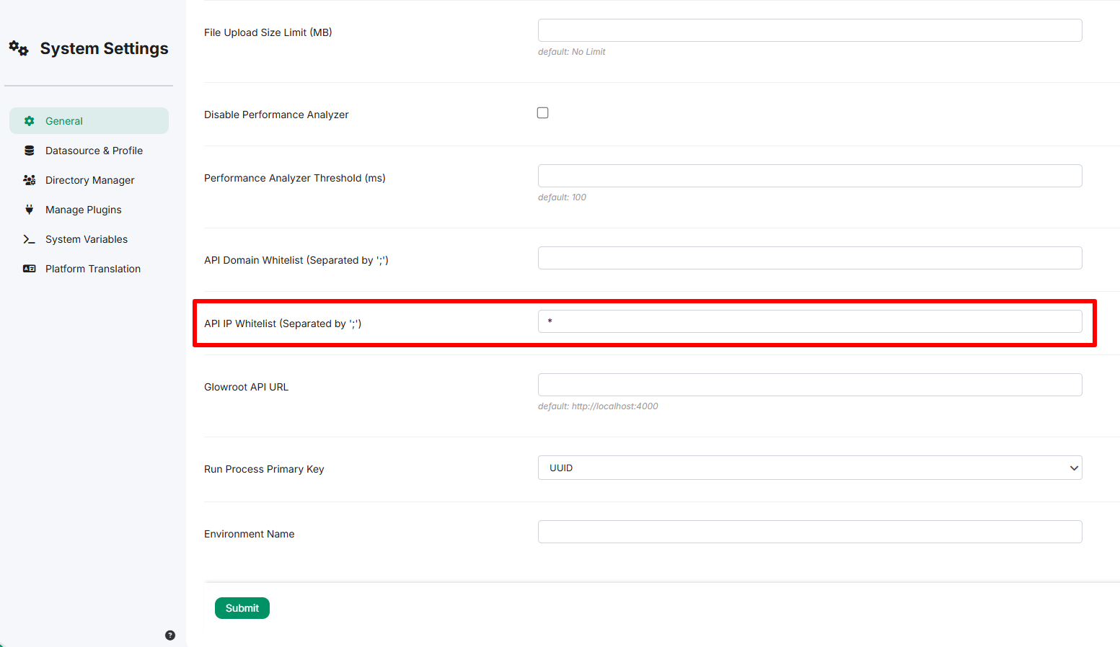Expand the Run Process Primary Key dropdown
Viewport: 1120px width, 647px height.
click(x=810, y=468)
